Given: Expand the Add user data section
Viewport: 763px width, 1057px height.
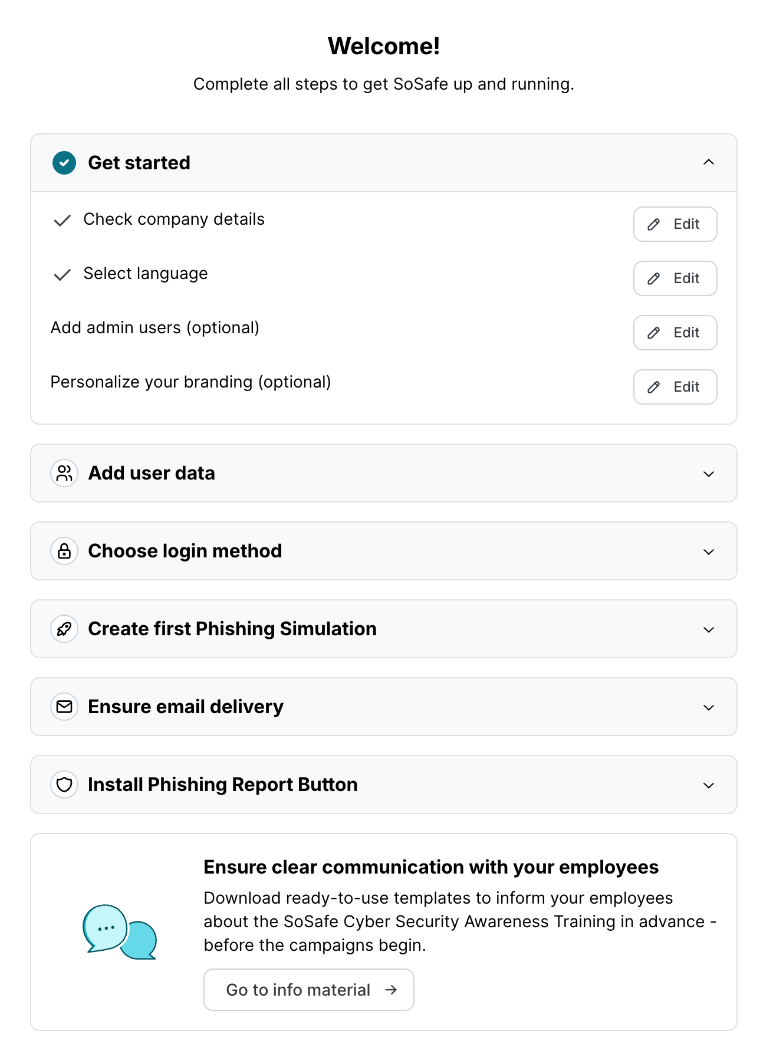Looking at the screenshot, I should [709, 474].
